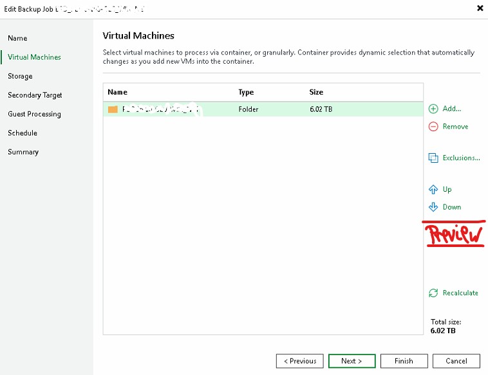Open the Secondary Target step
488x375 pixels.
(x=35, y=95)
